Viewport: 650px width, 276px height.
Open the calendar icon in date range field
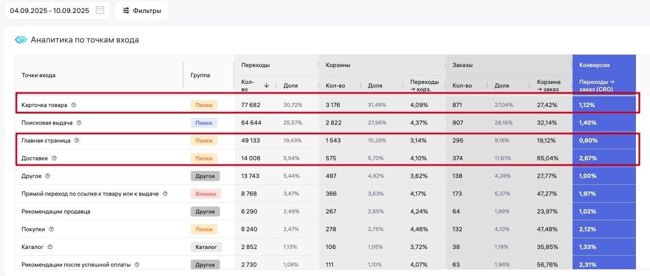coord(100,10)
